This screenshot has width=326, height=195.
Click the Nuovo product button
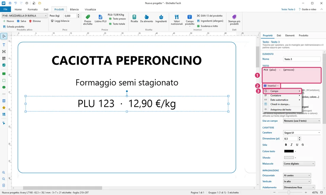8,21
